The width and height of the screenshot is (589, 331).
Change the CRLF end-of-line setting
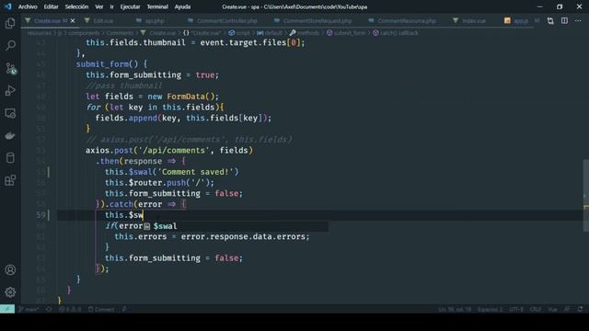(536, 309)
